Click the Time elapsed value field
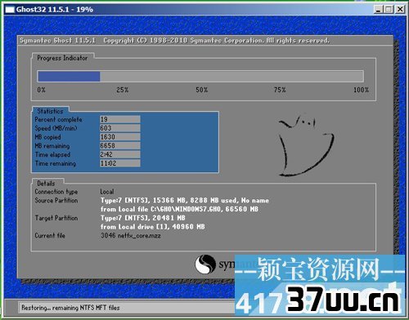Image resolution: width=409 pixels, height=320 pixels. pyautogui.click(x=120, y=154)
